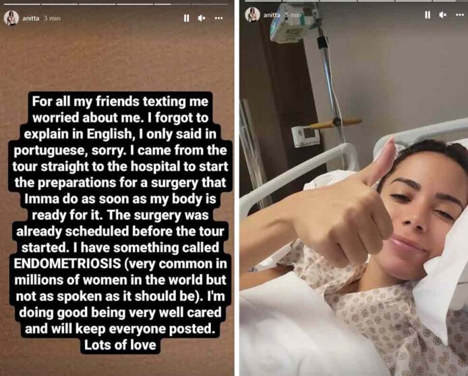Select third progress segment of right story
The image size is (468, 376).
click(x=338, y=1)
